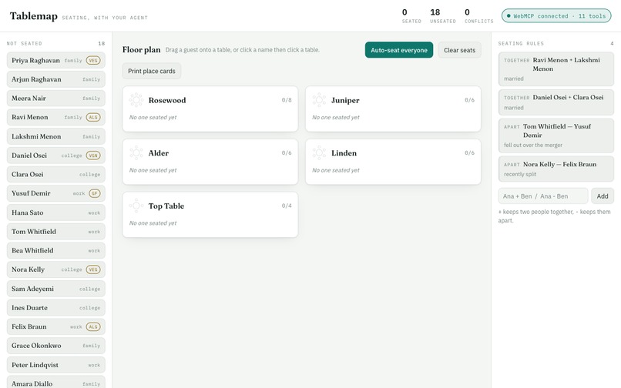621x388 pixels.
Task: Click the Clear seats button
Action: pyautogui.click(x=459, y=50)
